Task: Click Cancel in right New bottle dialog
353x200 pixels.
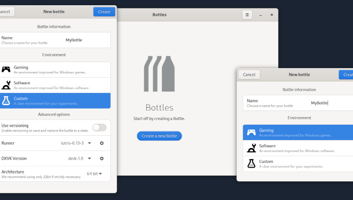Action: coord(249,75)
